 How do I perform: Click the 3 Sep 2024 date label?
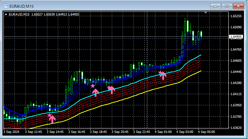coord(11,132)
